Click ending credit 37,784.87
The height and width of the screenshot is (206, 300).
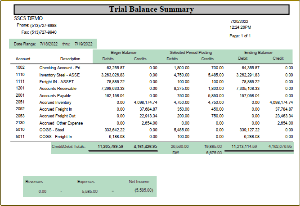tap(284, 109)
